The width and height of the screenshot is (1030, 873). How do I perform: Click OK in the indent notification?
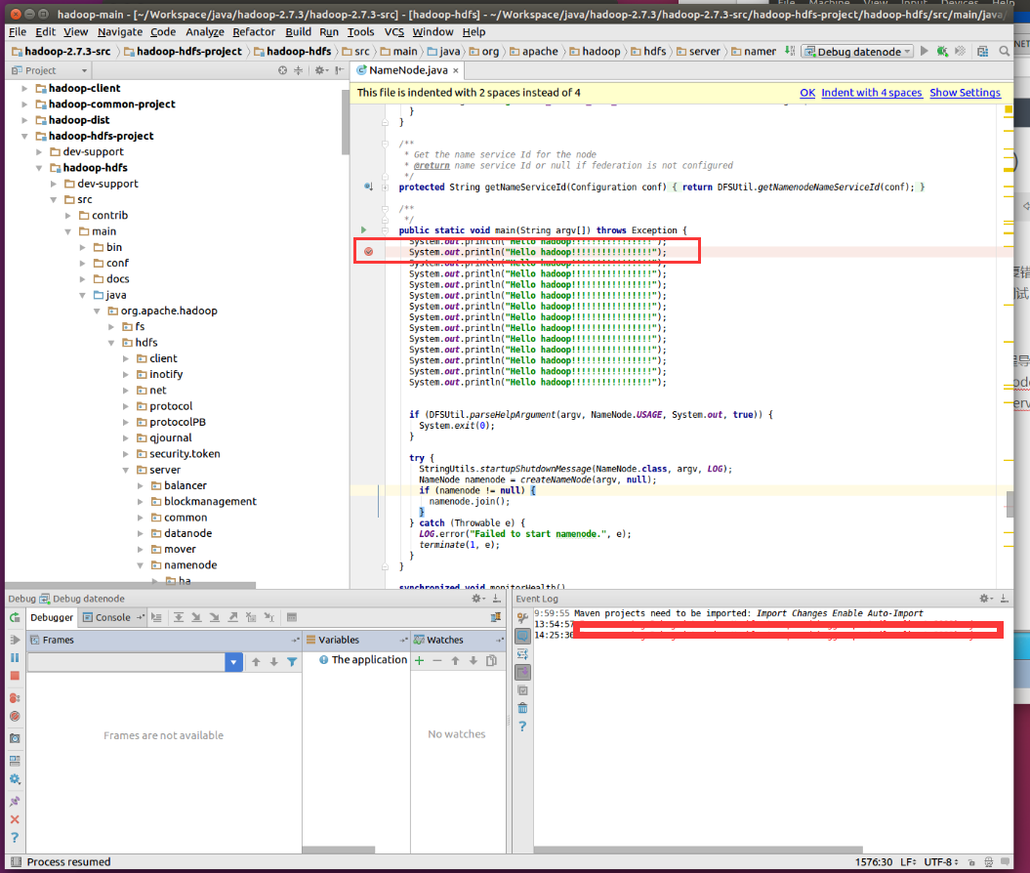click(807, 93)
